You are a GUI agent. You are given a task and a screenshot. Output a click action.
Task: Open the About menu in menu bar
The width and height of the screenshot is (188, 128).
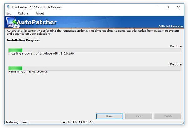40,13
